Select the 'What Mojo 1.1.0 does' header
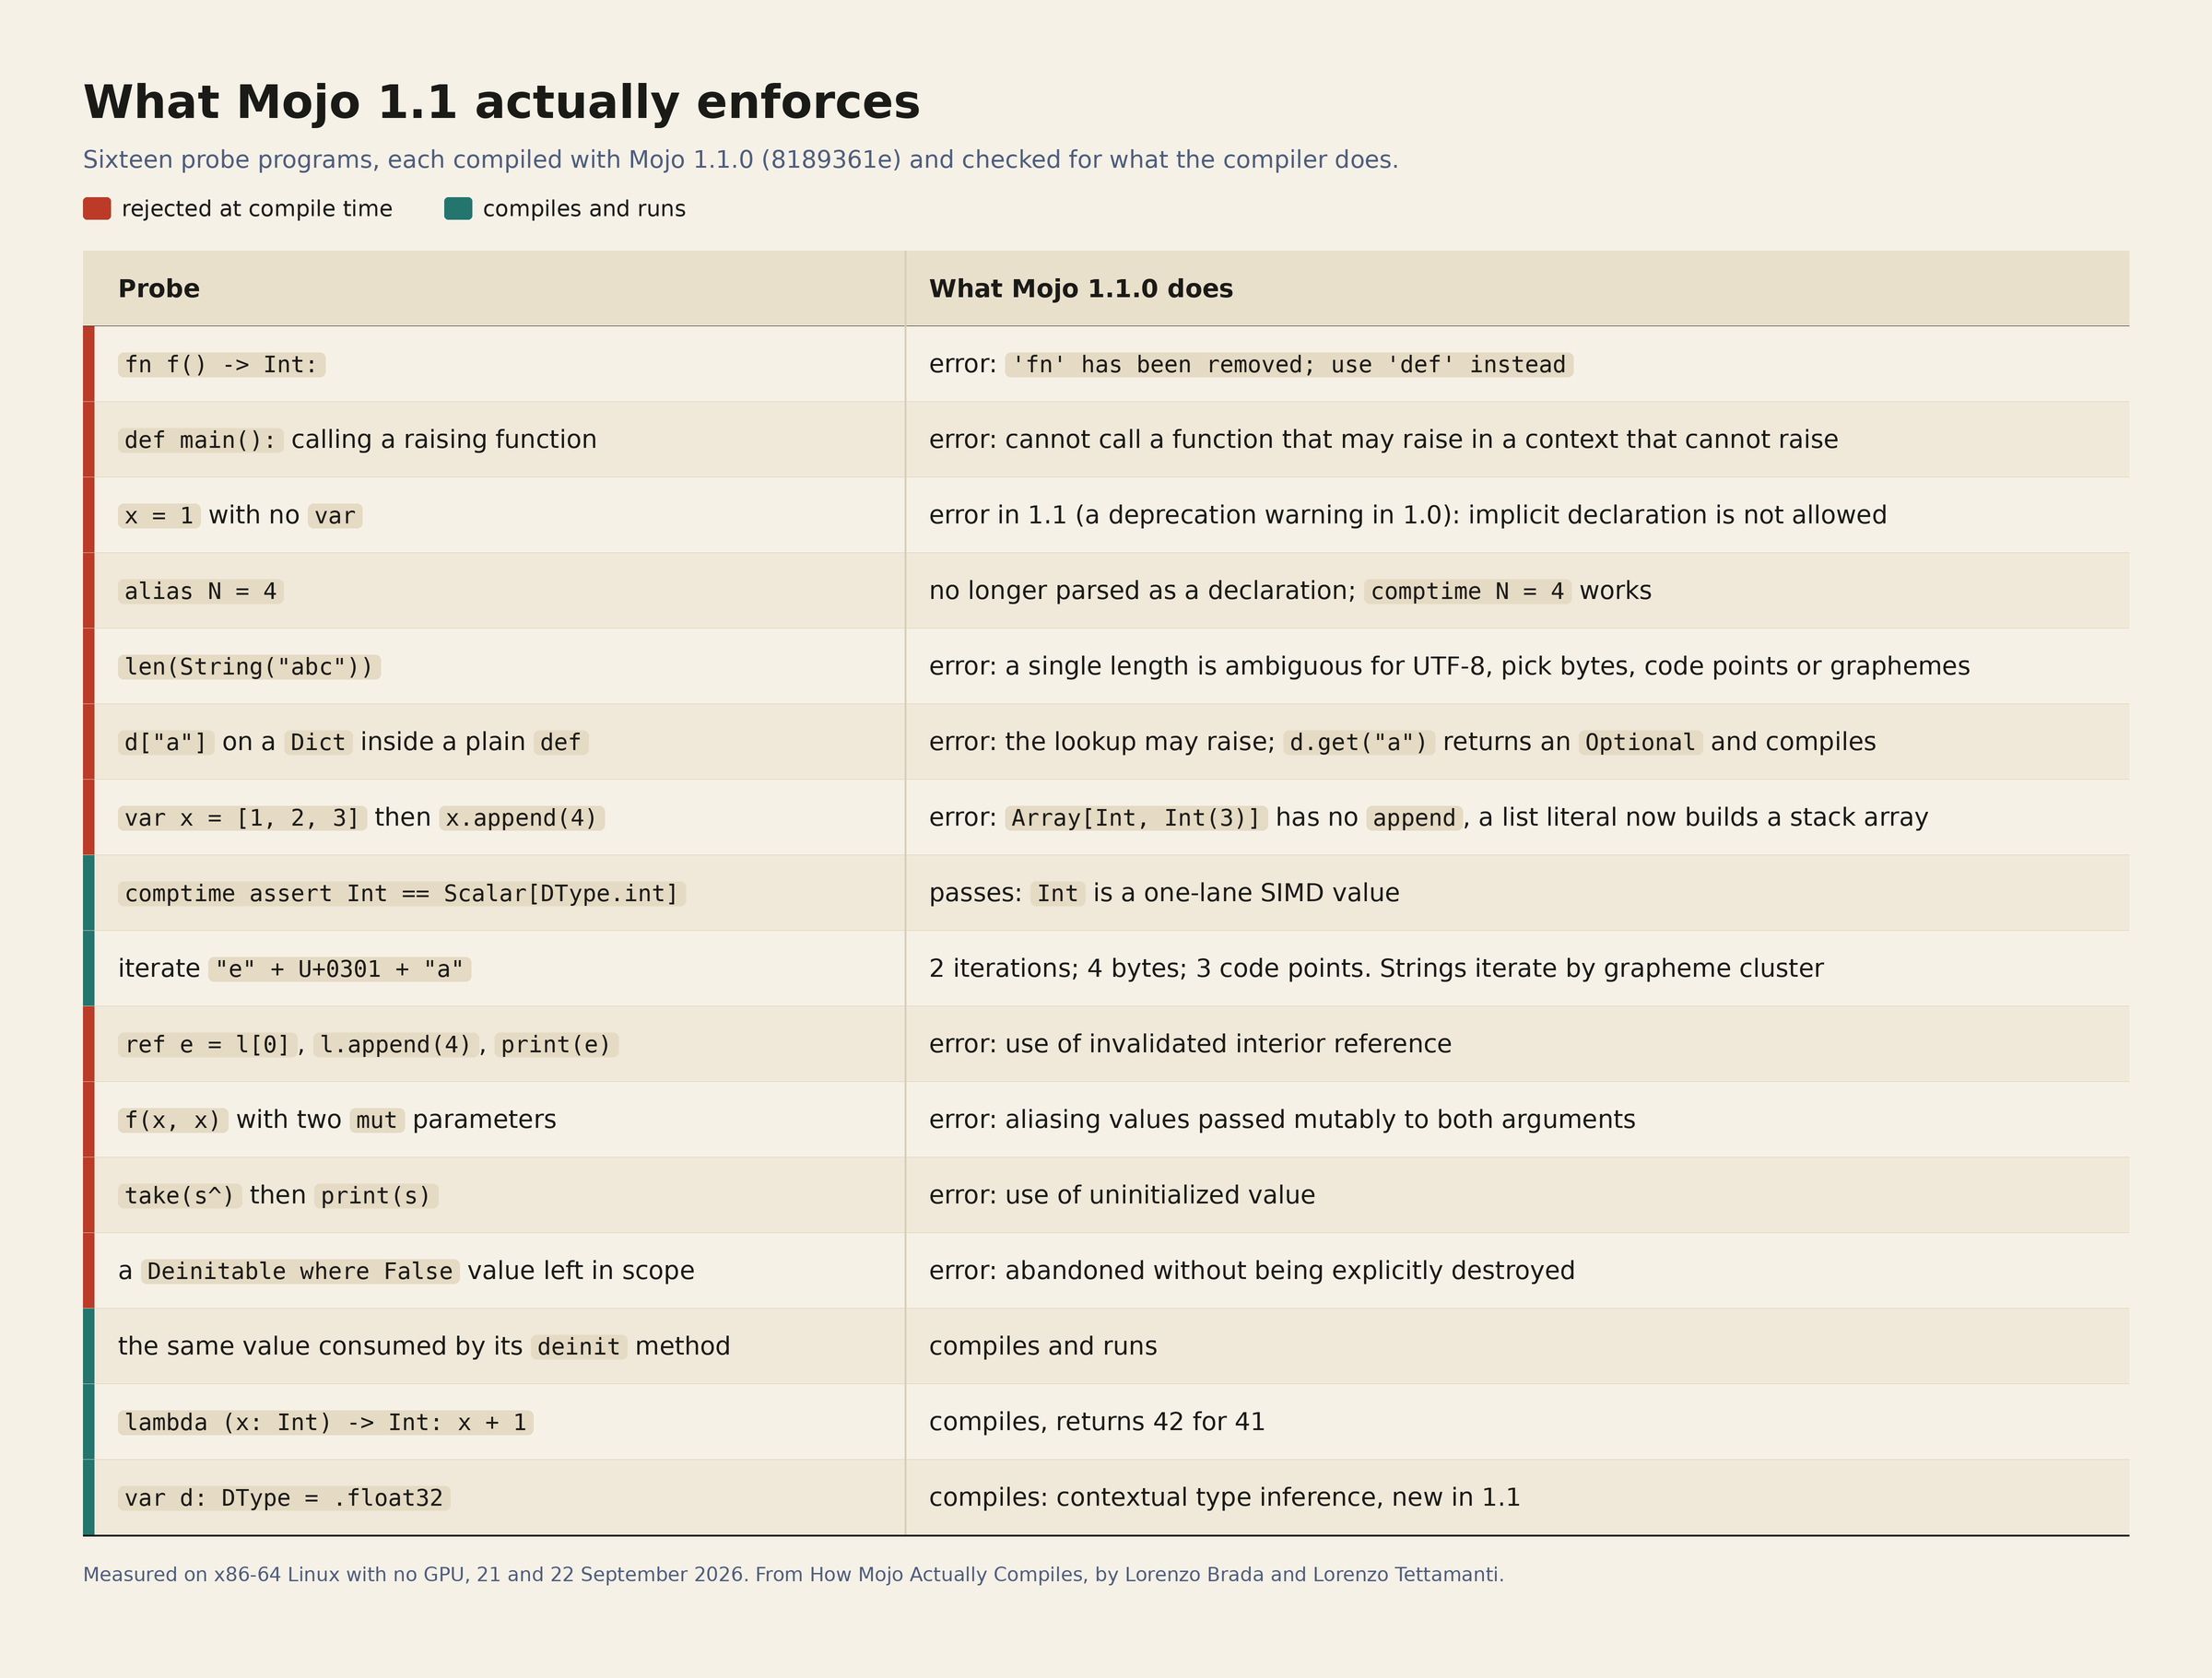2212x1678 pixels. click(1081, 289)
